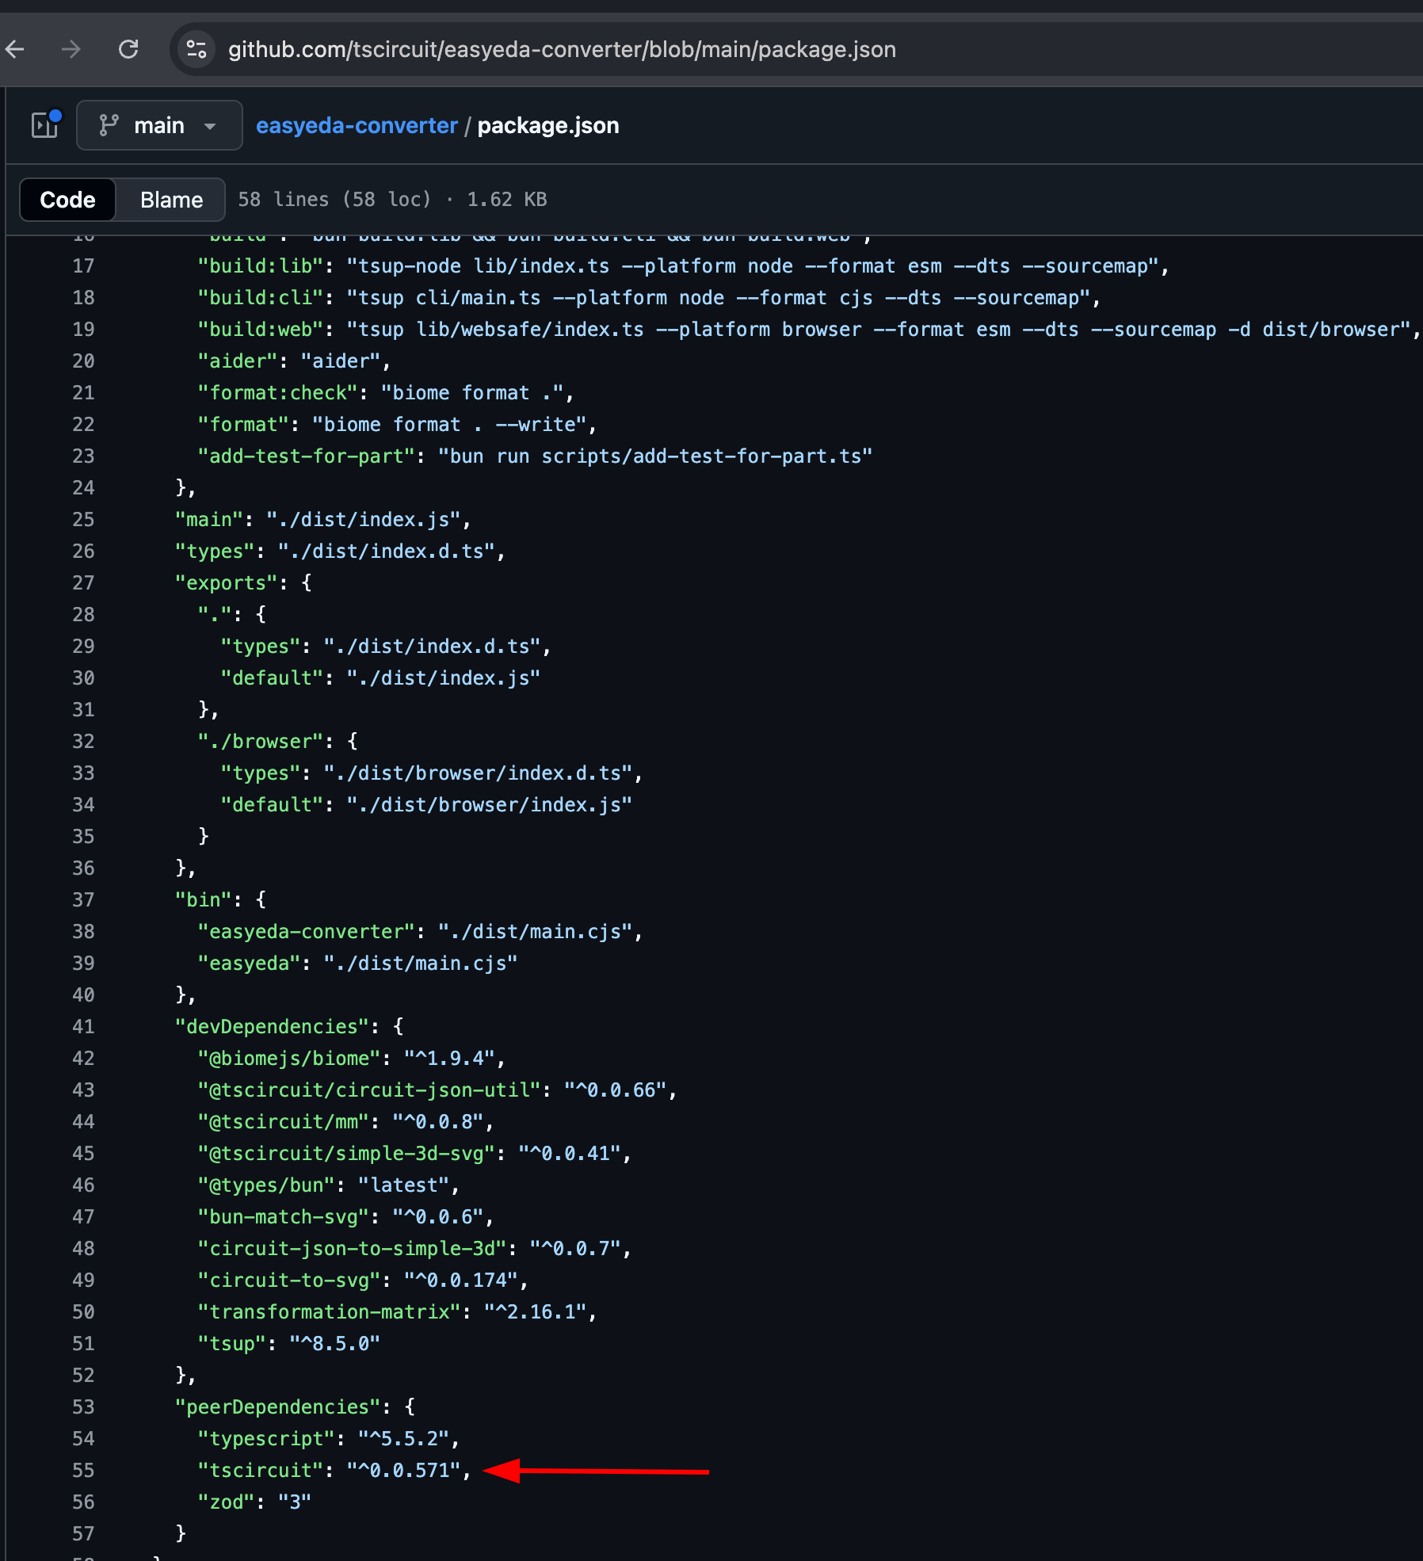Click the "@tscircuit/simple-3d-svg" dependency name
Image resolution: width=1423 pixels, height=1561 pixels.
346,1154
